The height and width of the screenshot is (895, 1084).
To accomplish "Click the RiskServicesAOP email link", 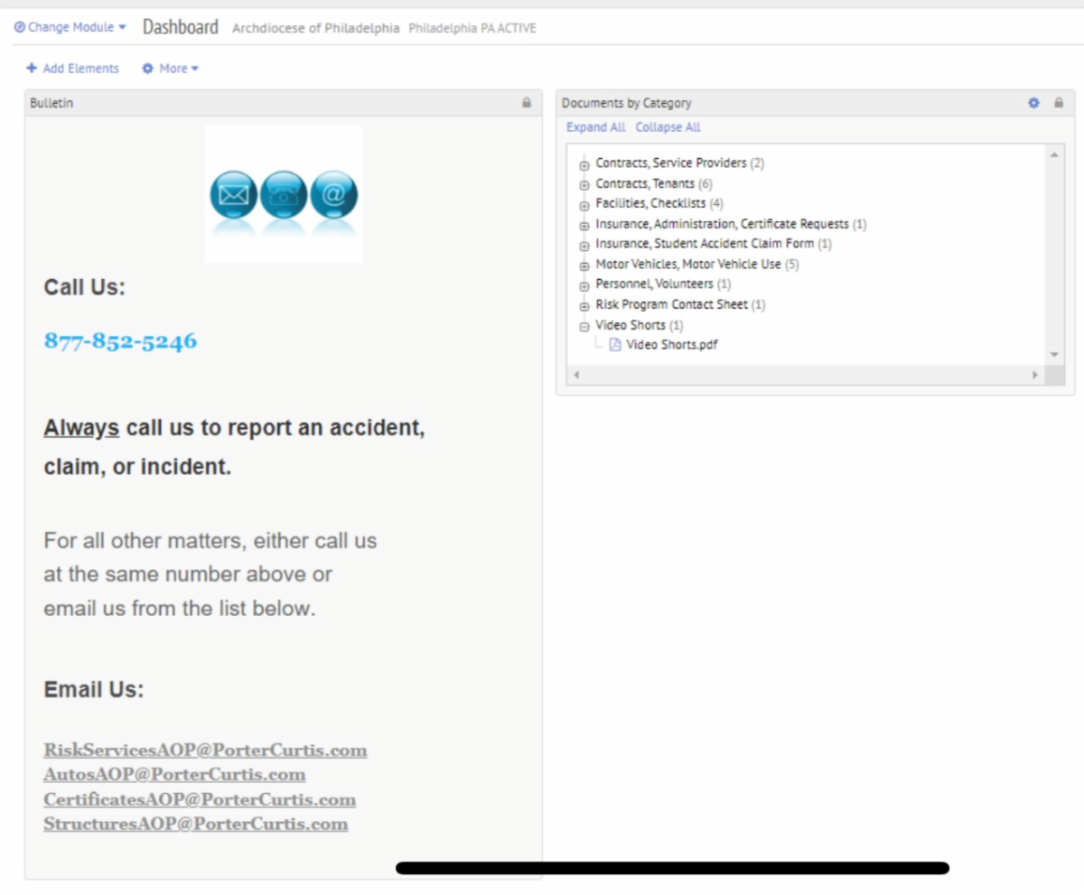I will 205,750.
